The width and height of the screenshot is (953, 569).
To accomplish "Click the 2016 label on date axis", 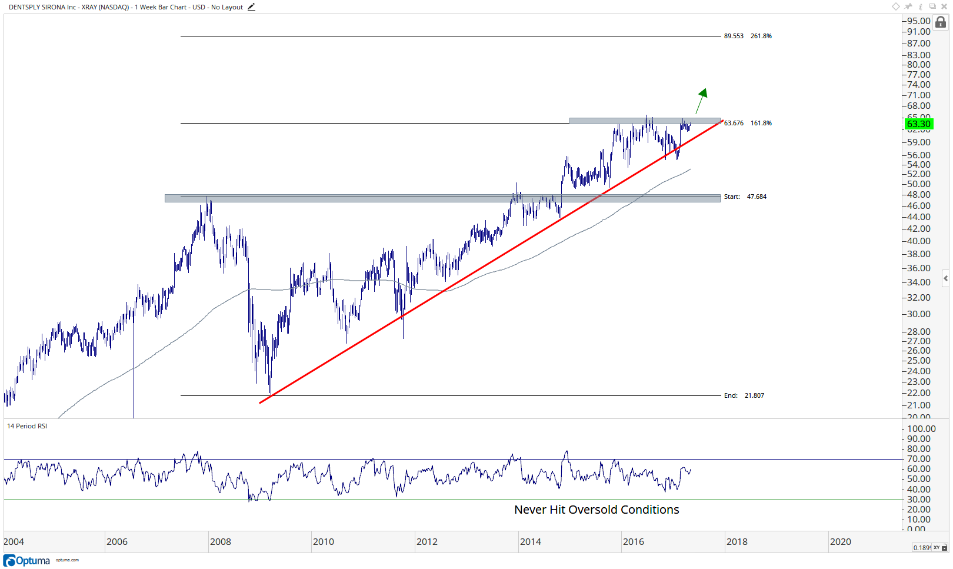I will pos(634,541).
